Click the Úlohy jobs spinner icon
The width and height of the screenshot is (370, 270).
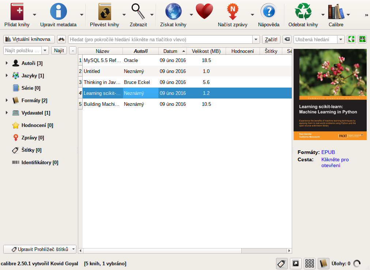click(x=357, y=263)
